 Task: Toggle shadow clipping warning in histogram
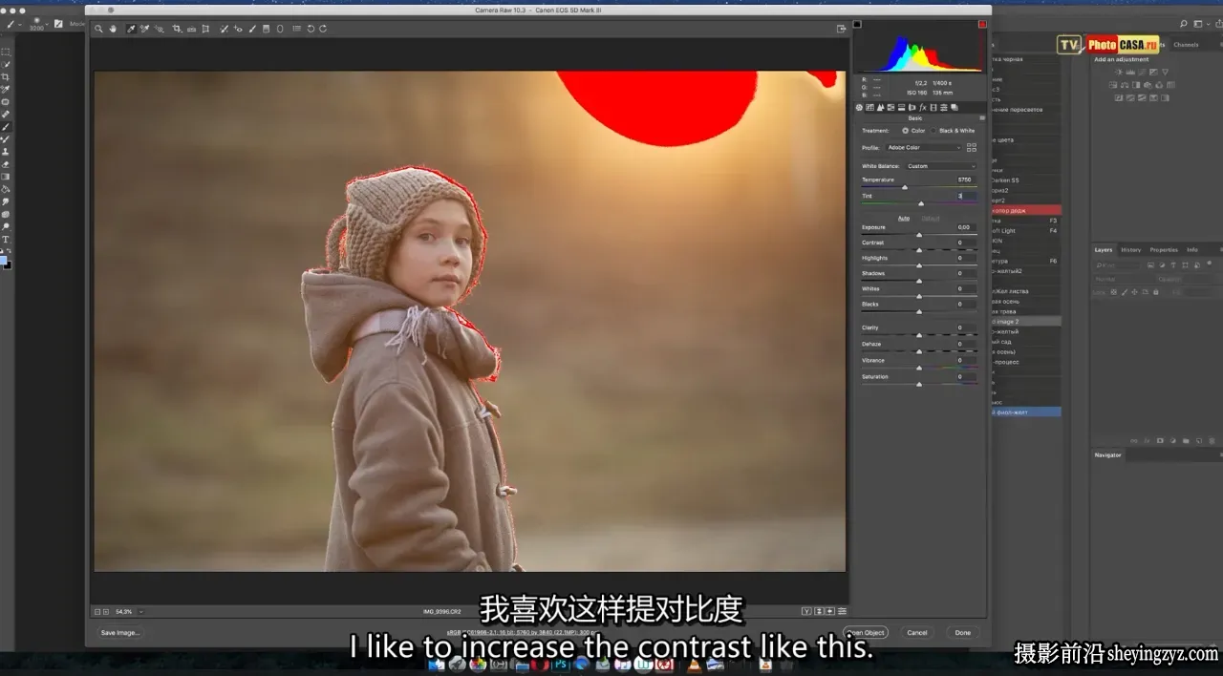(857, 24)
